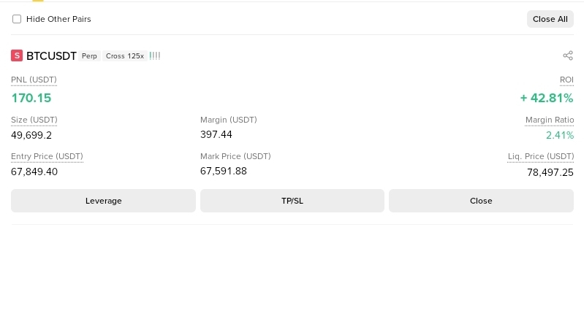
Task: Click the Entry Price (USDT) label
Action: coord(47,156)
